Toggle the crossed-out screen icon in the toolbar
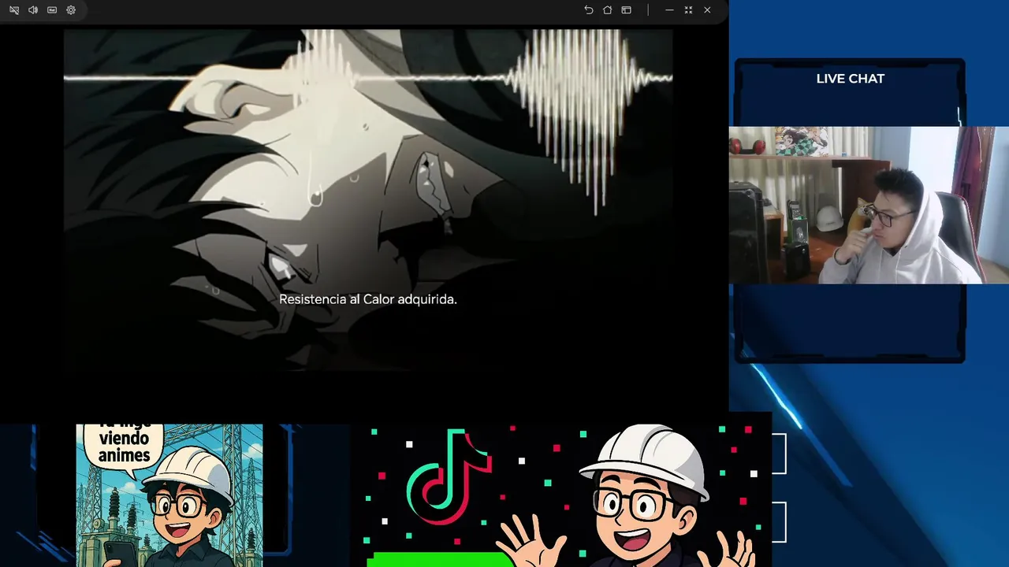 click(14, 10)
